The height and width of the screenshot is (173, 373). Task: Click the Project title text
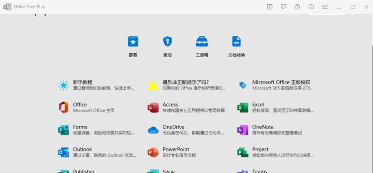(260, 149)
